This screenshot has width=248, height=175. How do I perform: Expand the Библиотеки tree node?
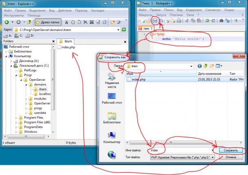point(6,51)
